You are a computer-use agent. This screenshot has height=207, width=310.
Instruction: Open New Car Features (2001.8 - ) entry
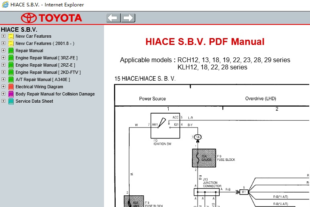tap(45, 43)
